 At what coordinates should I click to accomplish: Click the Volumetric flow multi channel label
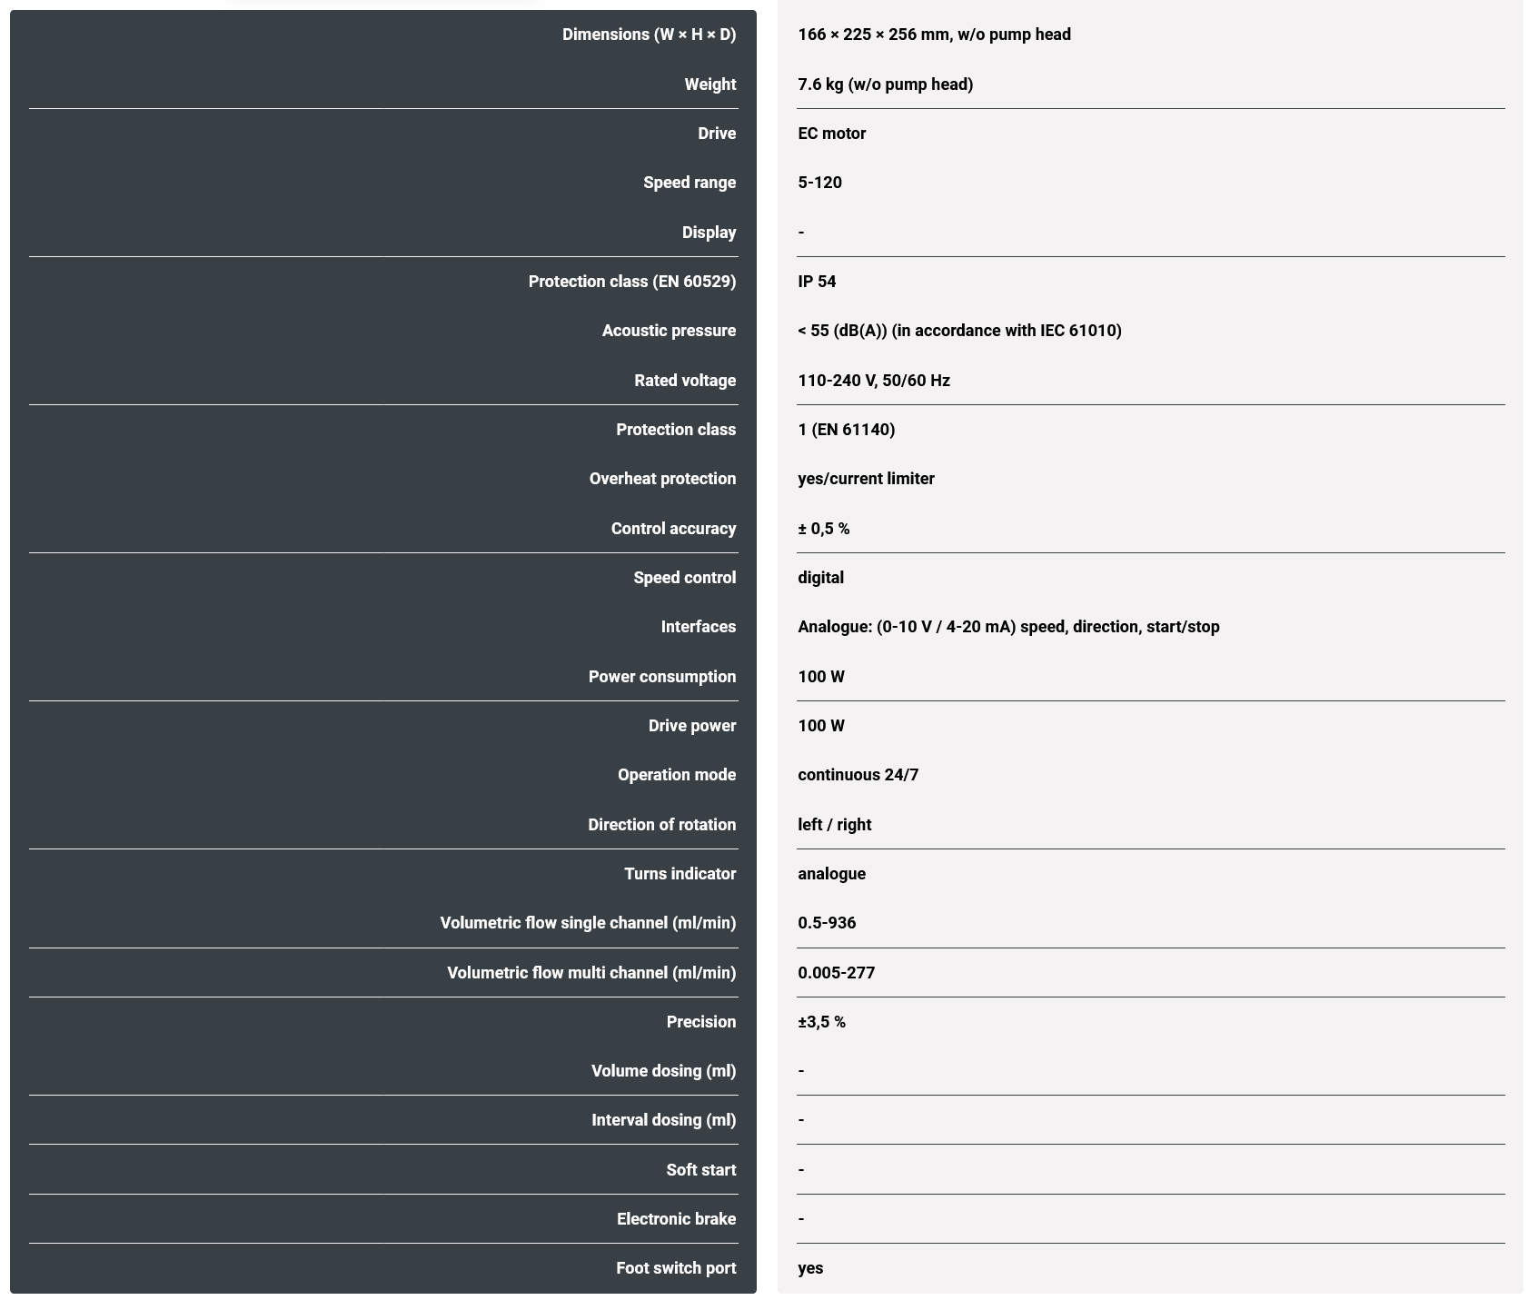coord(591,973)
